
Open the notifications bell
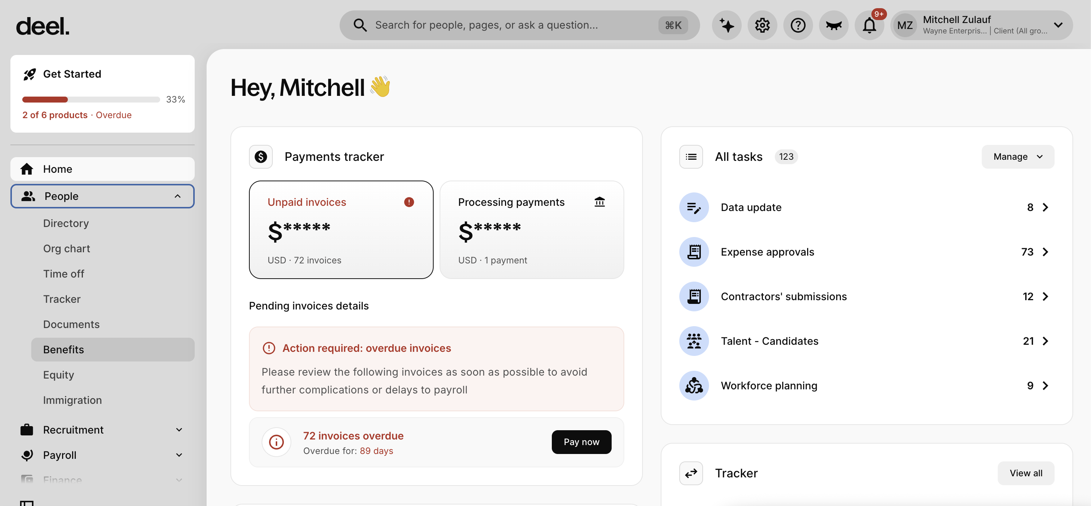pos(869,25)
